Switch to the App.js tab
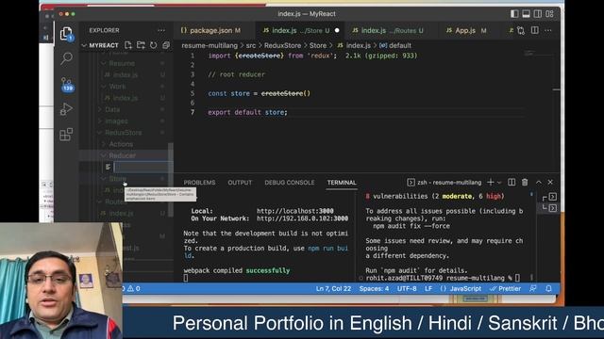Image resolution: width=604 pixels, height=339 pixels. pyautogui.click(x=465, y=30)
